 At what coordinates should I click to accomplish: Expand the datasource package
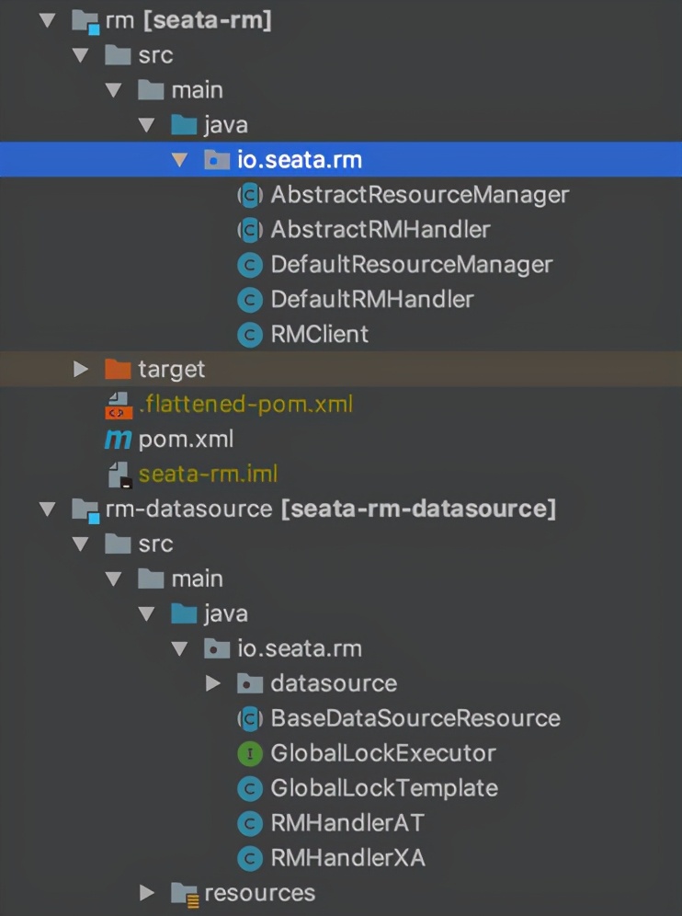tap(213, 683)
